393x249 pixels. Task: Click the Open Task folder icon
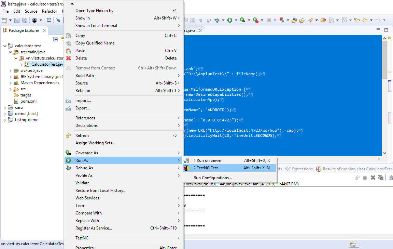coord(302,20)
